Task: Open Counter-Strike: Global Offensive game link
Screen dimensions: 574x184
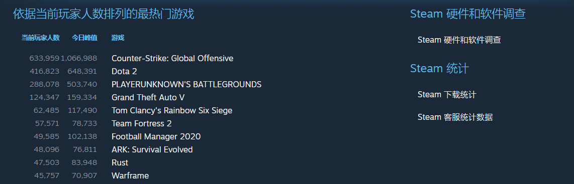Action: coord(172,59)
